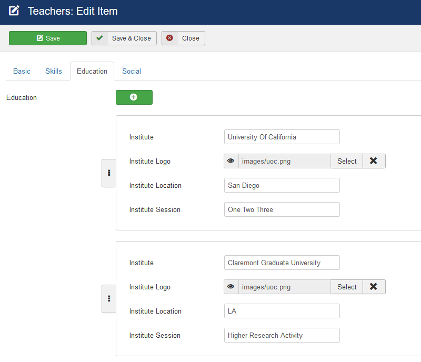Screen dimensions: 421x362
Task: Click Save & Close
Action: [124, 38]
